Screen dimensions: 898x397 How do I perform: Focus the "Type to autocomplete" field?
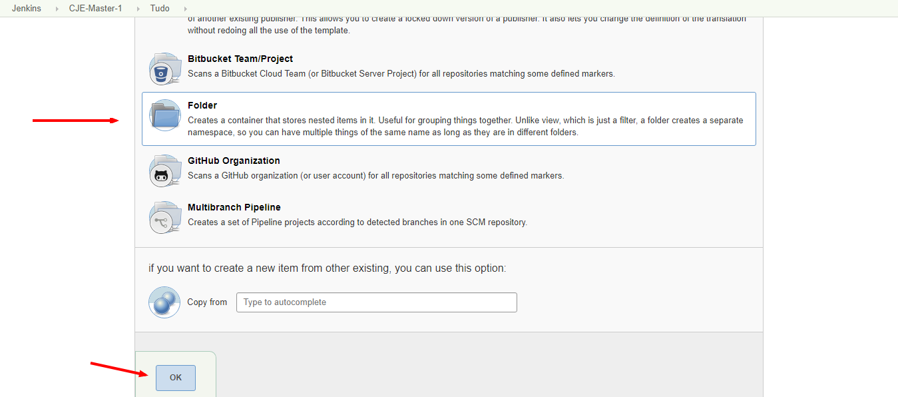click(377, 302)
